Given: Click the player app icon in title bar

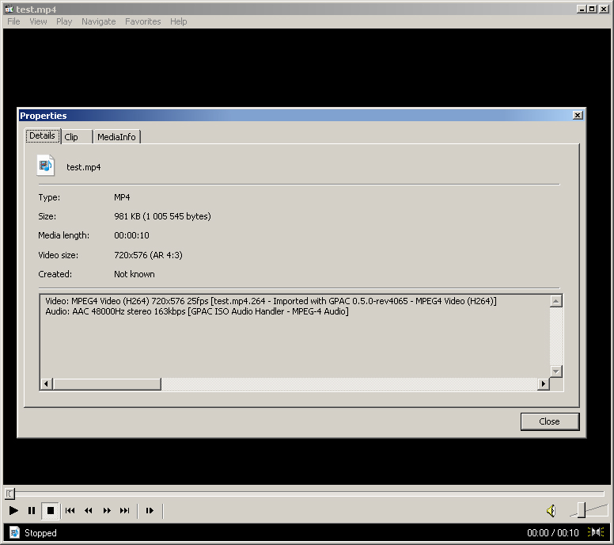Looking at the screenshot, I should click(x=9, y=9).
